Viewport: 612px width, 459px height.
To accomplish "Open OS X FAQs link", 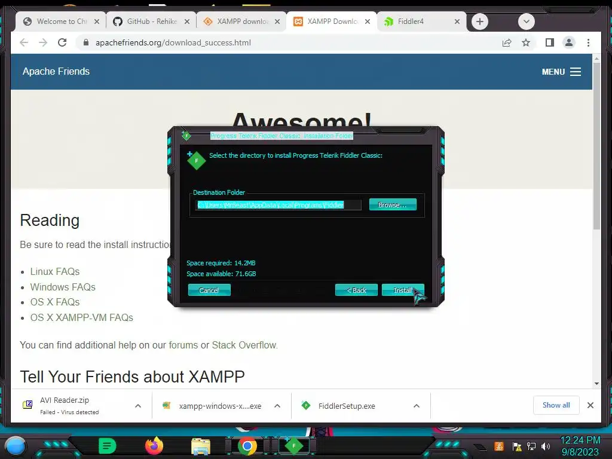I will click(55, 302).
